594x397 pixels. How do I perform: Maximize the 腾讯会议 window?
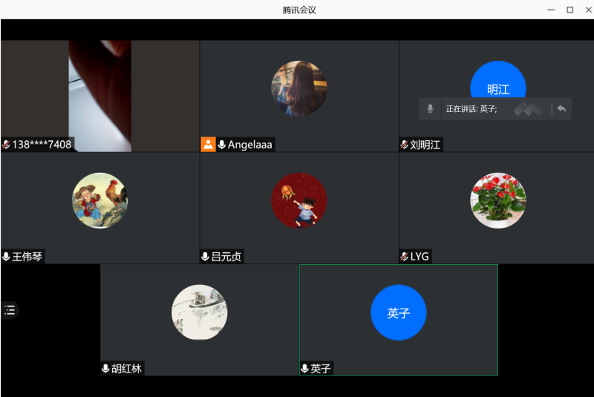tap(569, 10)
